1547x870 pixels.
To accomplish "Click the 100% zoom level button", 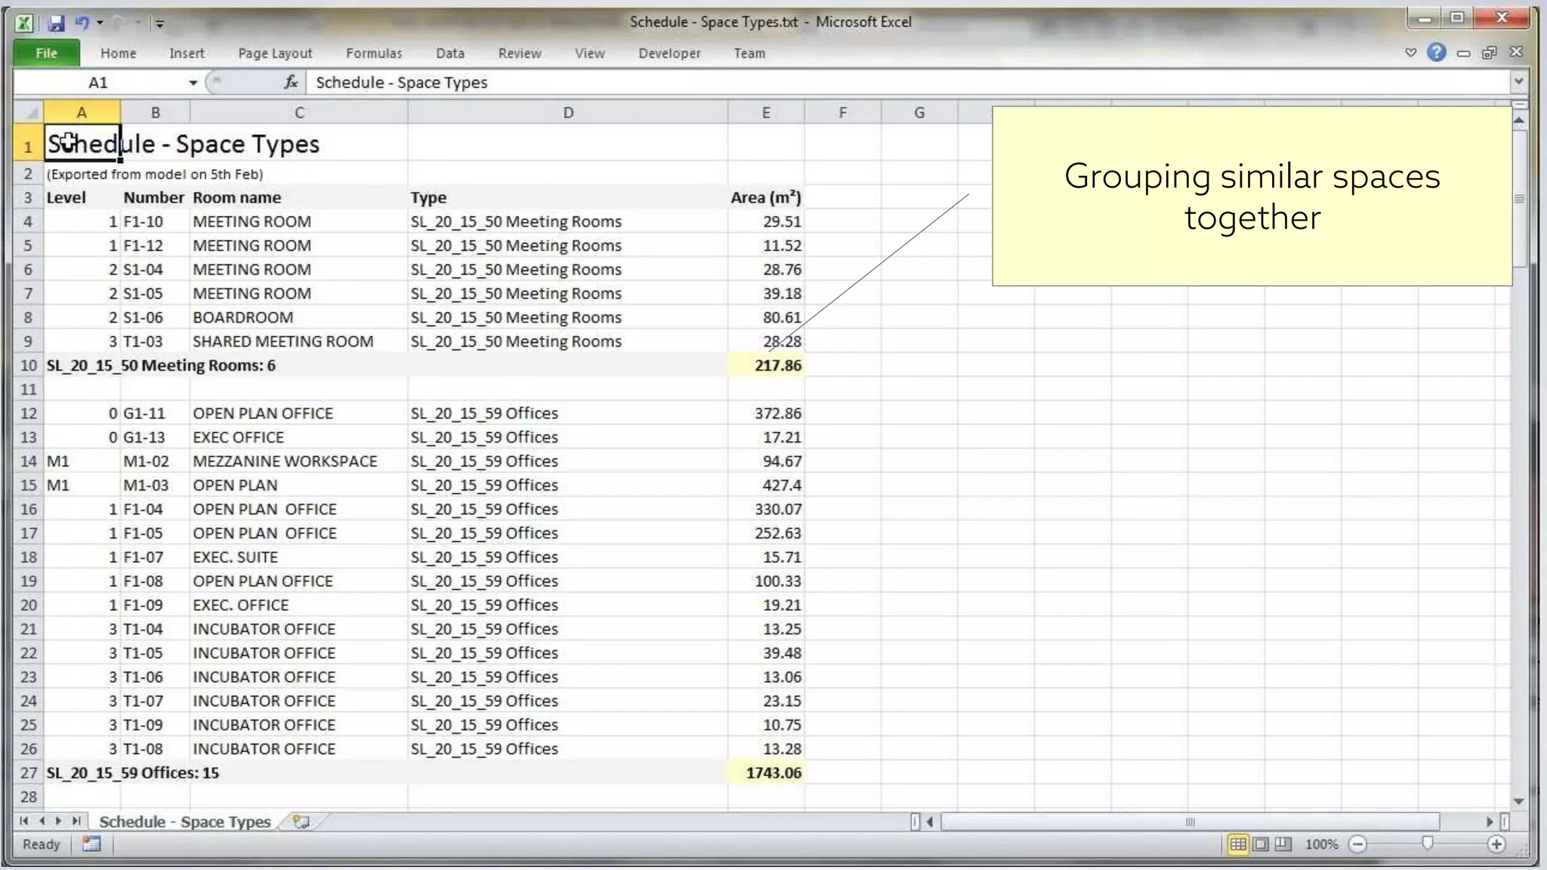I will pyautogui.click(x=1321, y=844).
